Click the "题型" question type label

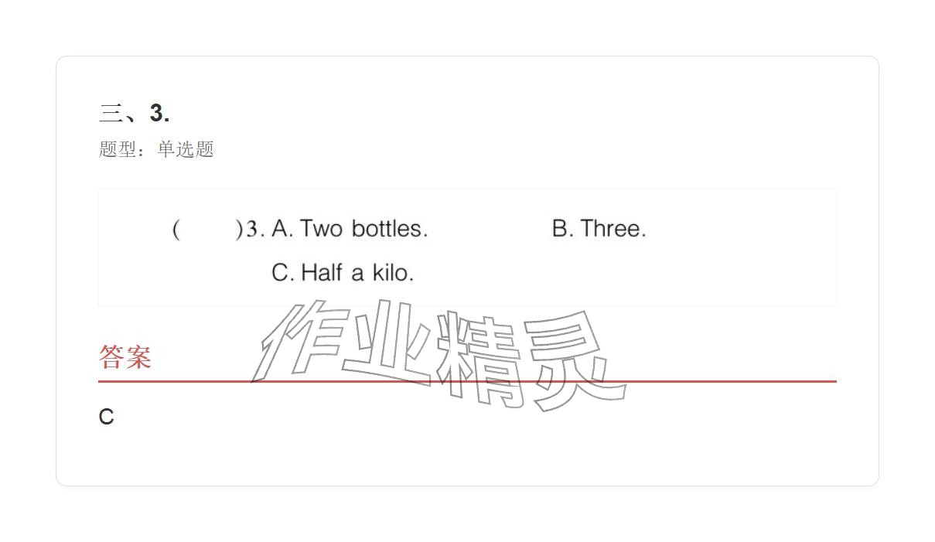tap(118, 149)
